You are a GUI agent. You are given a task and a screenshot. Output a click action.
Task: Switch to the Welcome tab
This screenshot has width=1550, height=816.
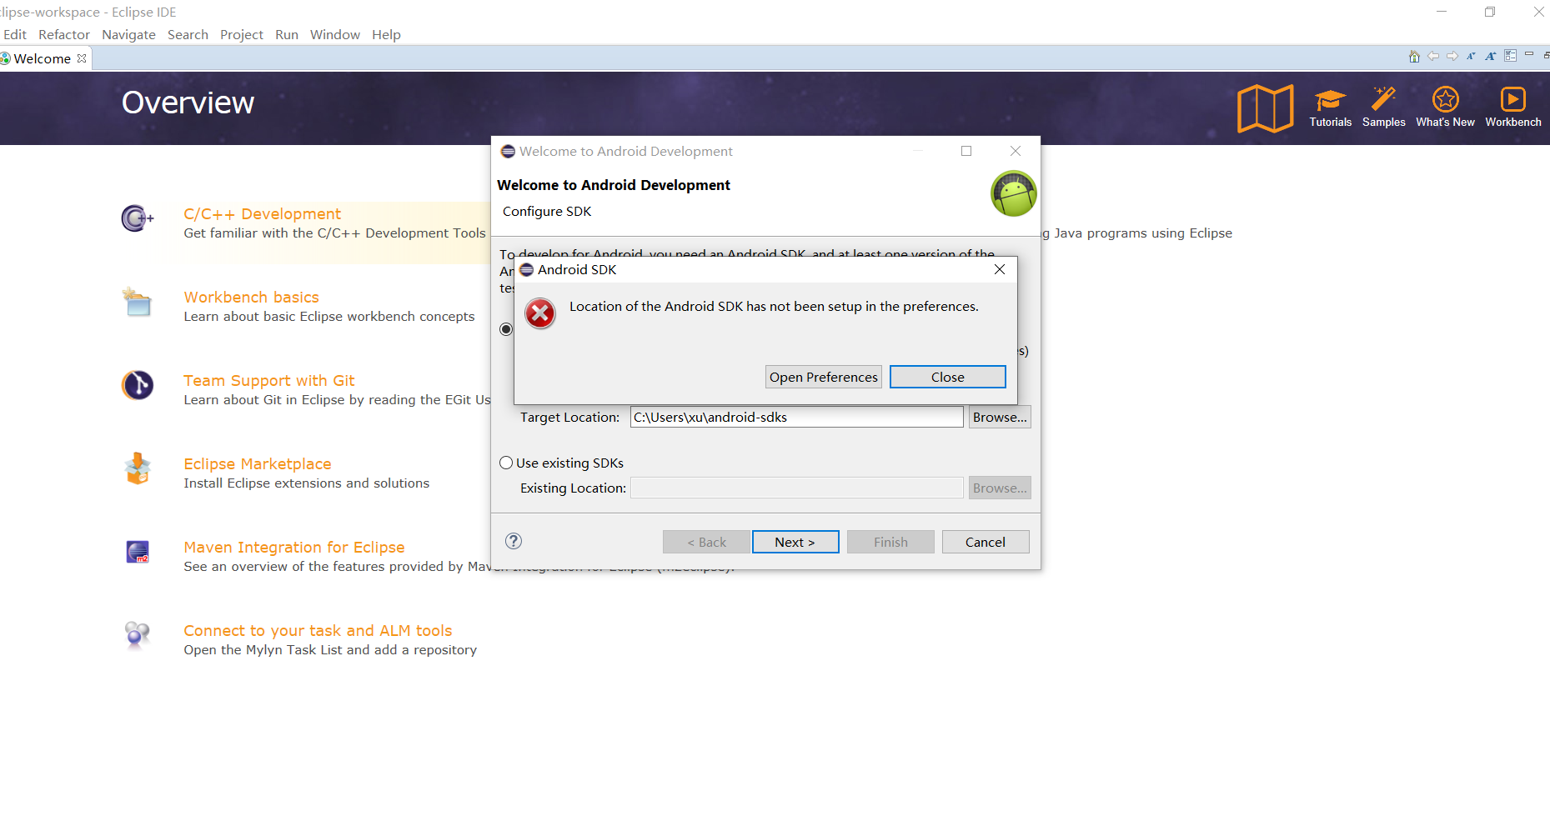(42, 58)
